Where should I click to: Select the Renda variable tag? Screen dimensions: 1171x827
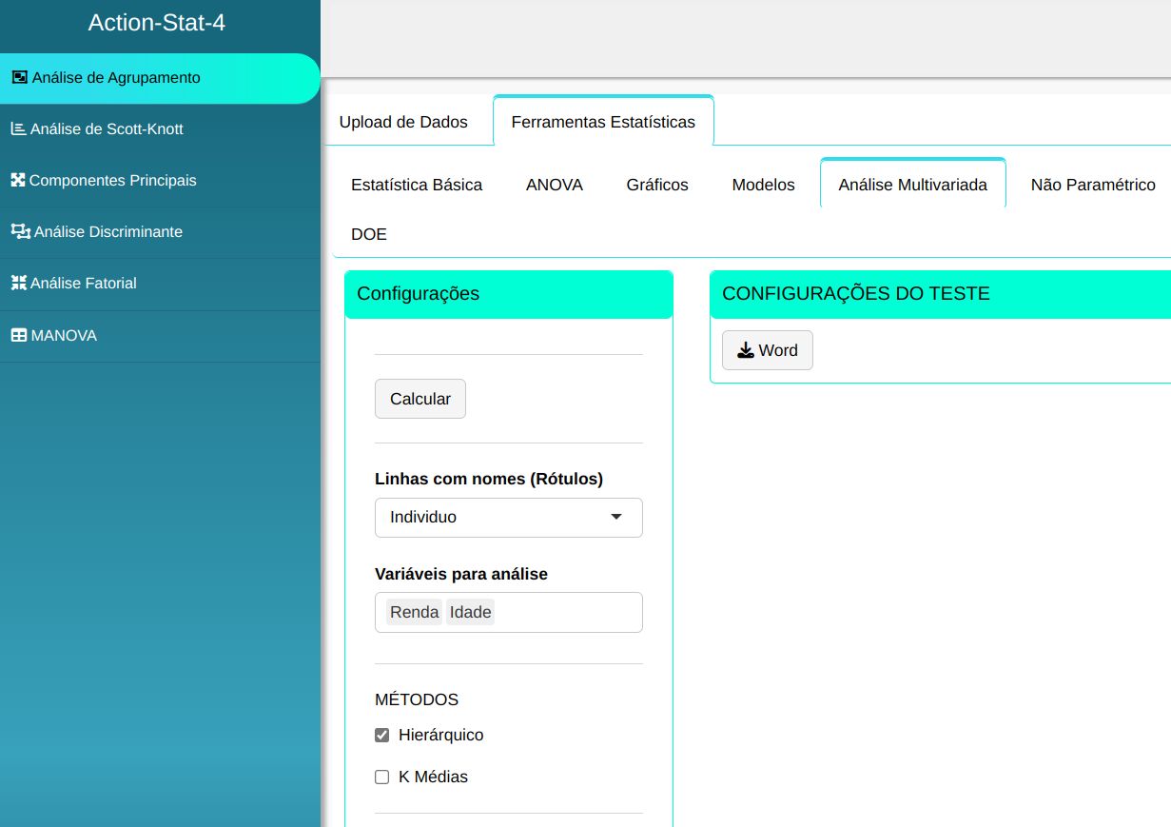click(414, 612)
